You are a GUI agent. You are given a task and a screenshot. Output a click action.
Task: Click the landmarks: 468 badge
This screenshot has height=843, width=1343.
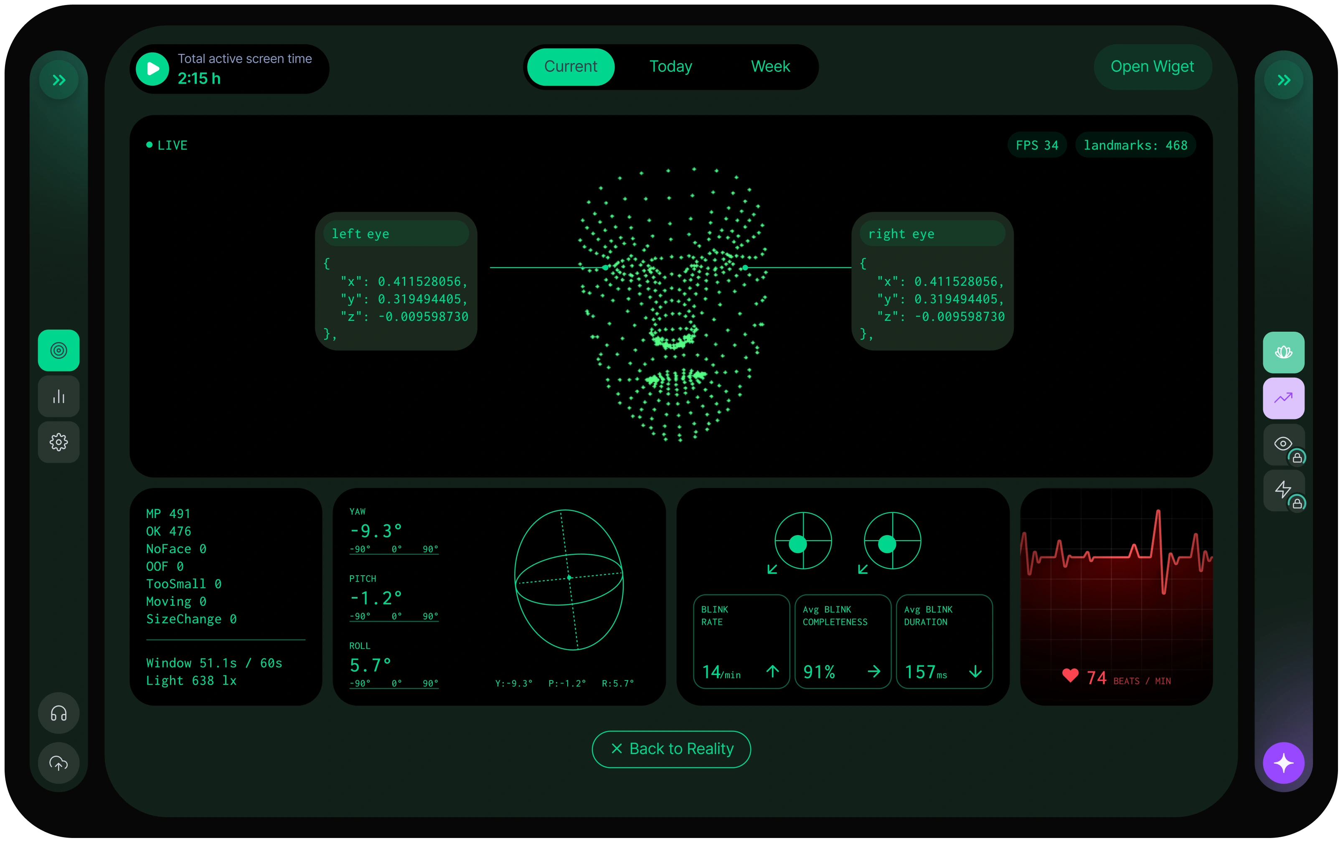pos(1135,145)
